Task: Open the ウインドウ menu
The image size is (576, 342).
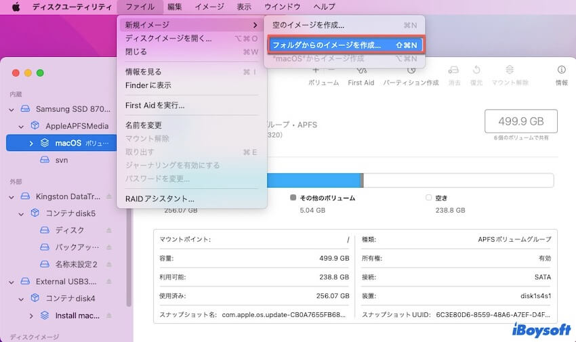Action: 282,7
